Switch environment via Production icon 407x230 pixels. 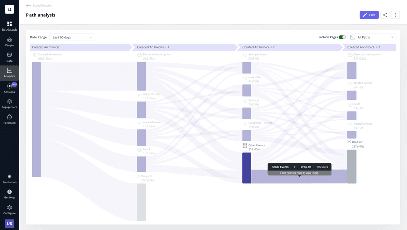click(9, 179)
